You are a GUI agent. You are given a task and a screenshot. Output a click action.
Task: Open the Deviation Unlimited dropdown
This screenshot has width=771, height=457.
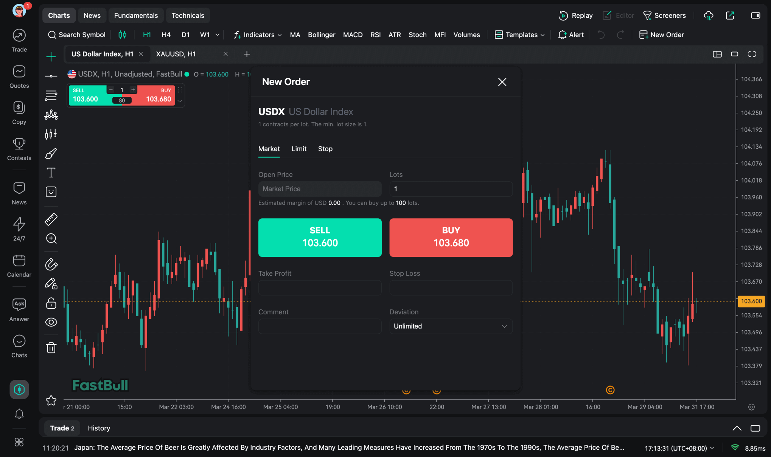[x=451, y=326]
